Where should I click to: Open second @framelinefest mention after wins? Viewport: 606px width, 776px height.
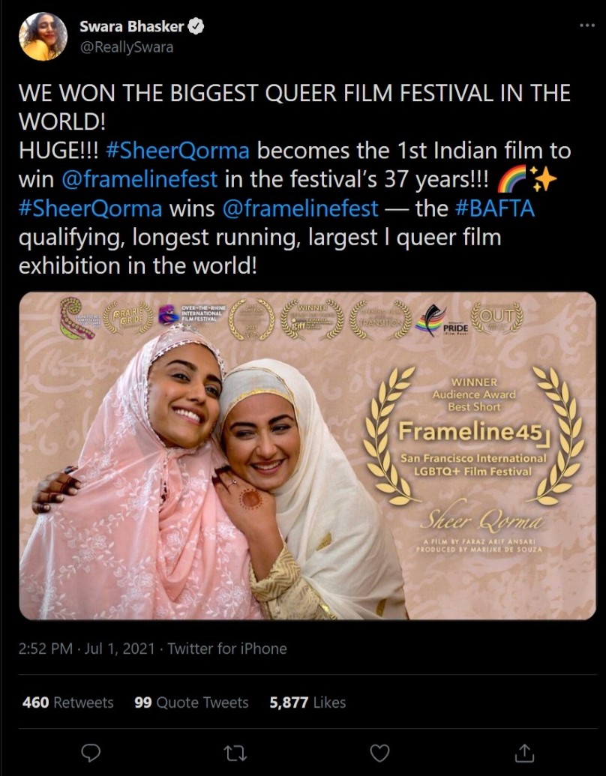click(x=301, y=208)
